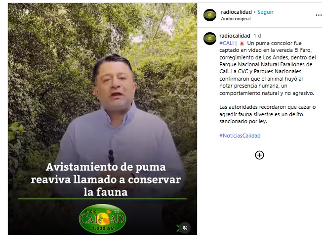Click the lapel microphone on the man's shirt
The width and height of the screenshot is (322, 235).
click(111, 157)
